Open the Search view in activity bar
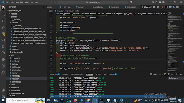 (x=3, y=14)
